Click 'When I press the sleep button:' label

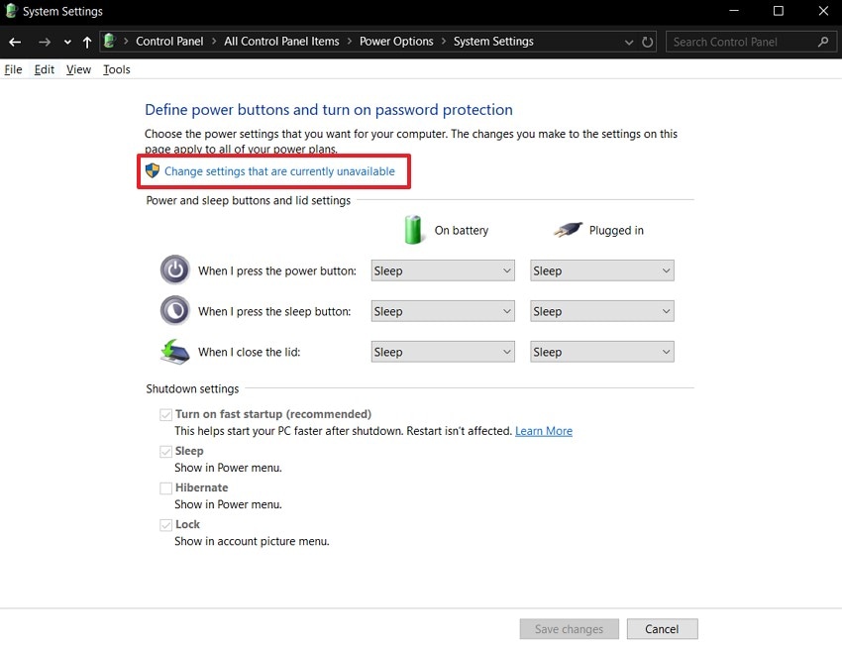click(x=274, y=311)
